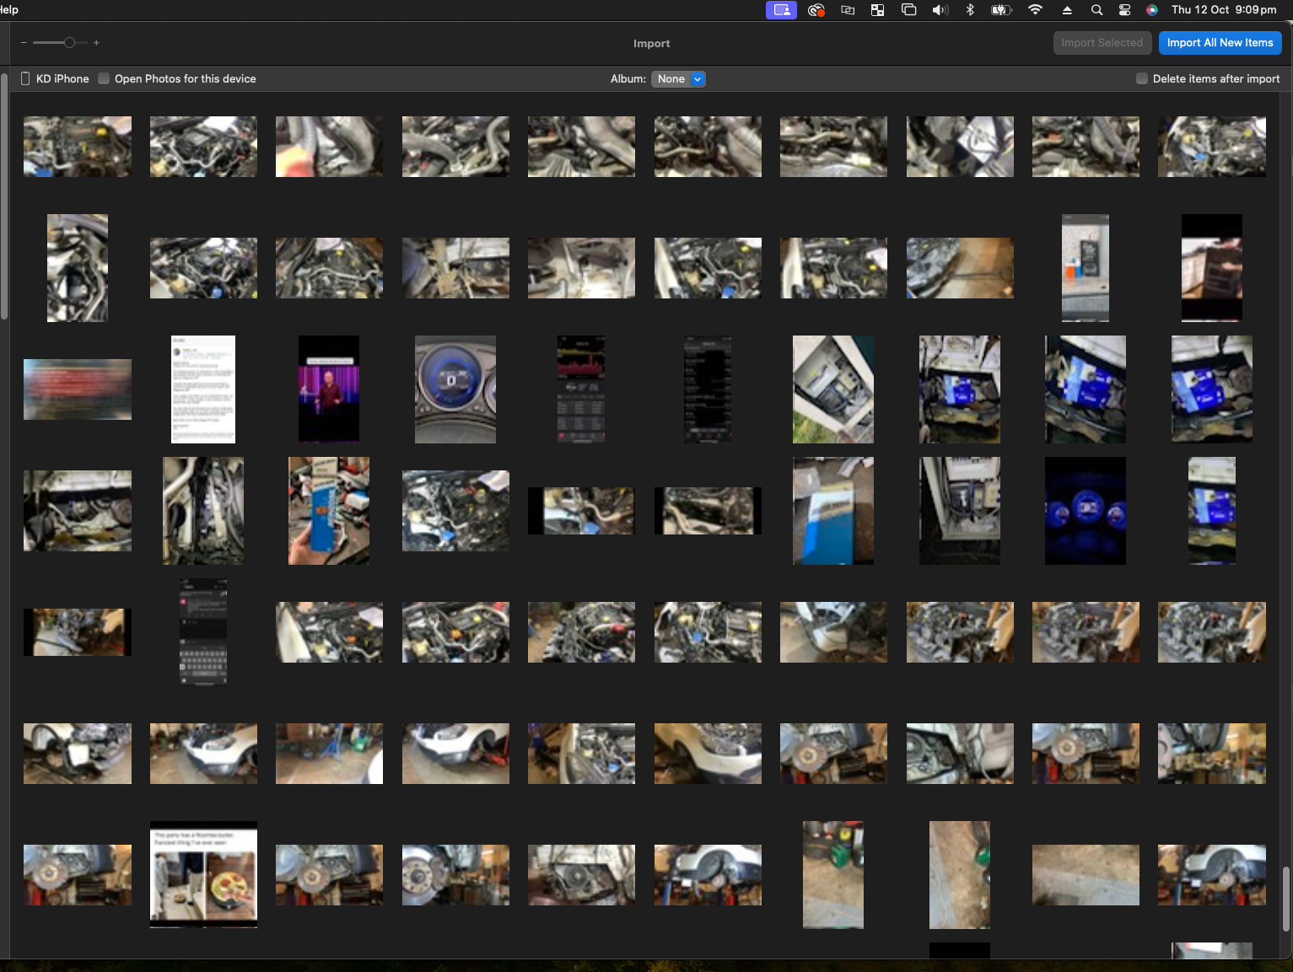Viewport: 1293px width, 972px height.
Task: Click the overlapping displays menu bar icon
Action: pos(848,10)
